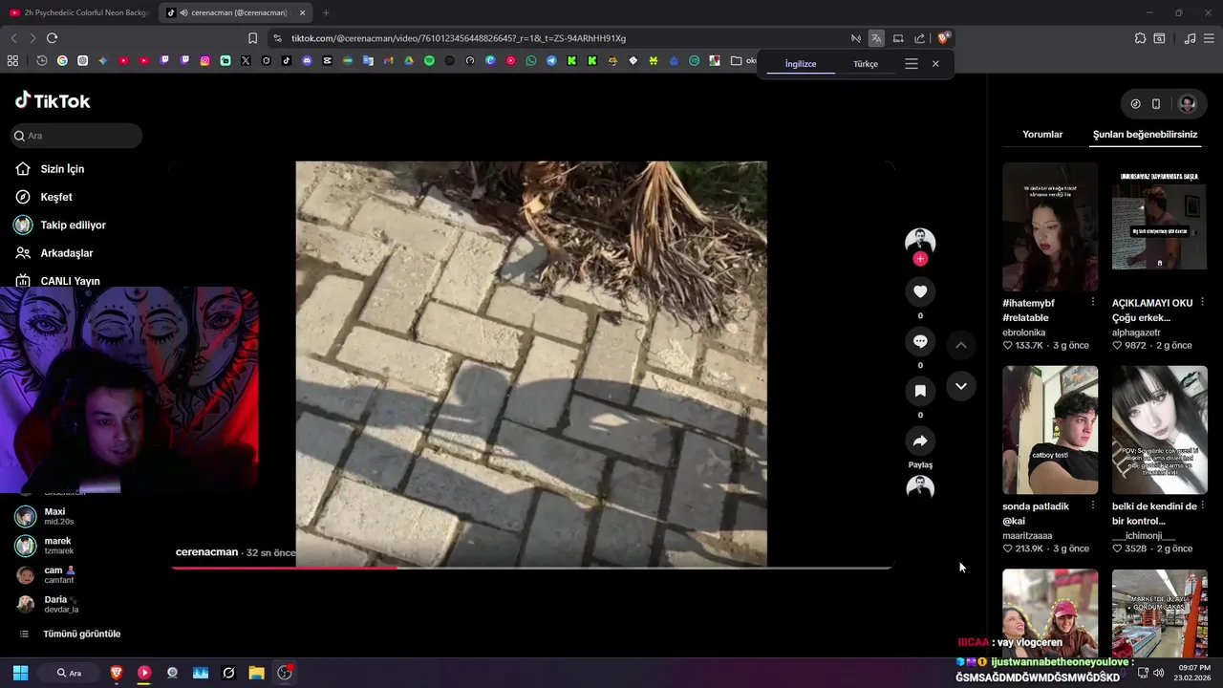Open Windows Start menu
1223x688 pixels.
(20, 673)
